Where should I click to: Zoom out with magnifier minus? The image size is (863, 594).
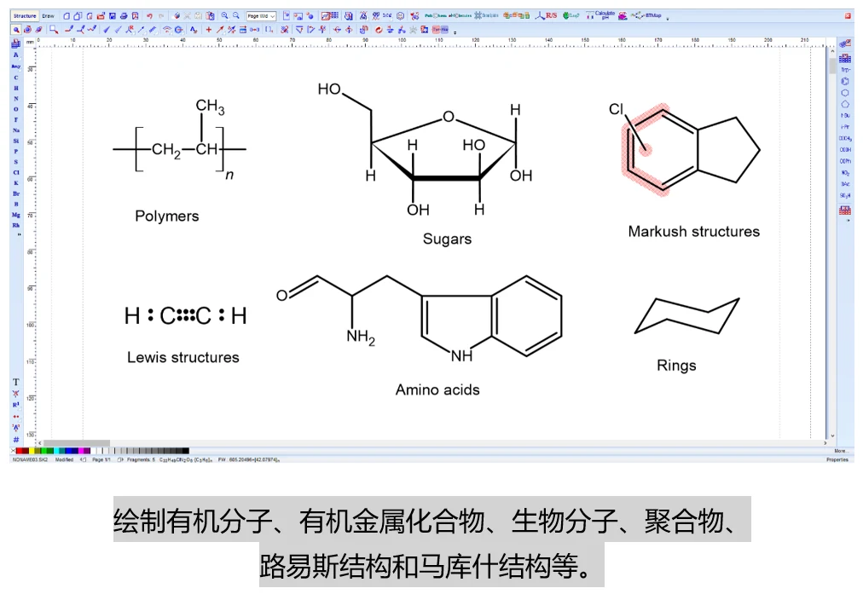(x=236, y=16)
